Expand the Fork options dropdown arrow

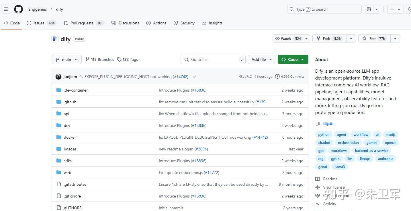351,38
